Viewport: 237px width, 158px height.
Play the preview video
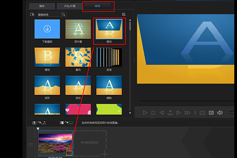point(145,113)
